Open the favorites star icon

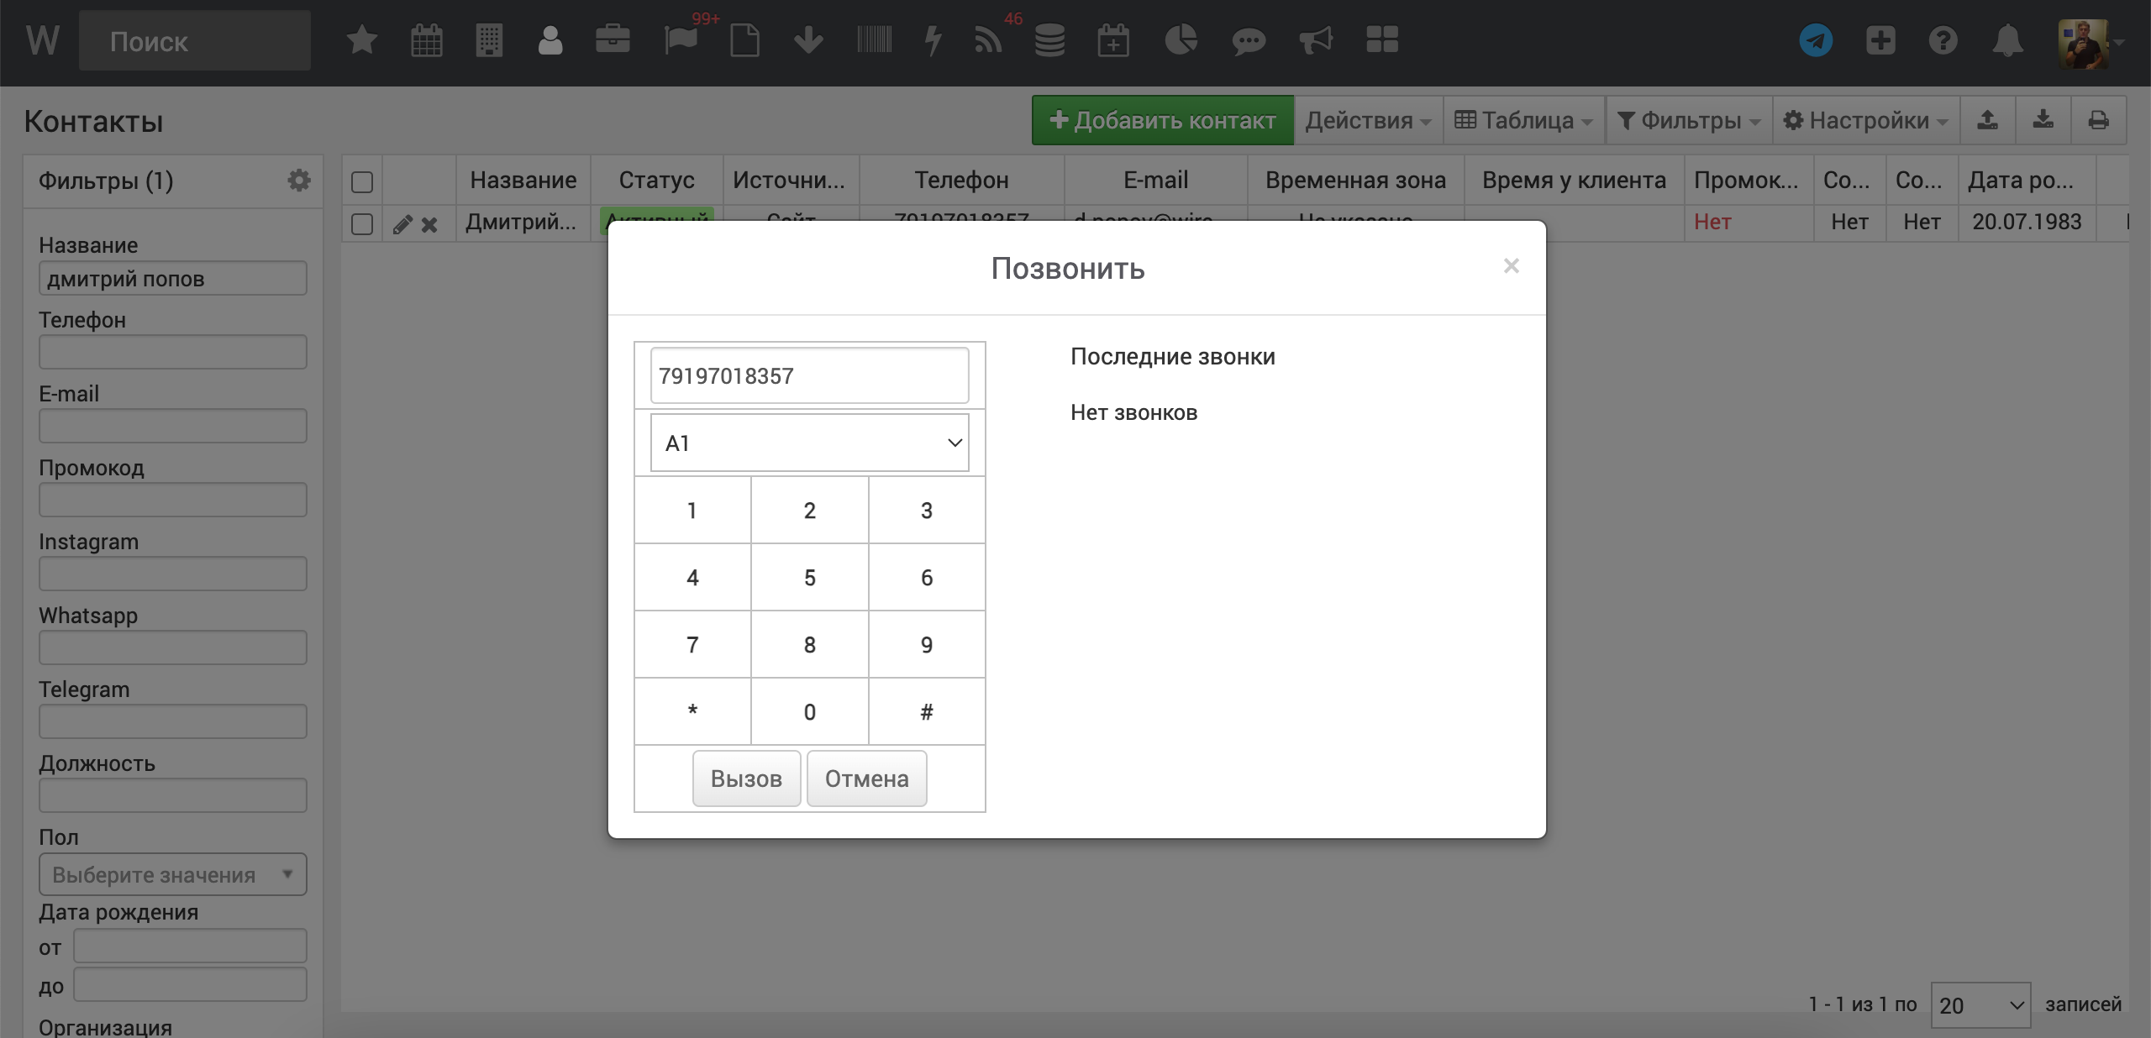[x=362, y=39]
